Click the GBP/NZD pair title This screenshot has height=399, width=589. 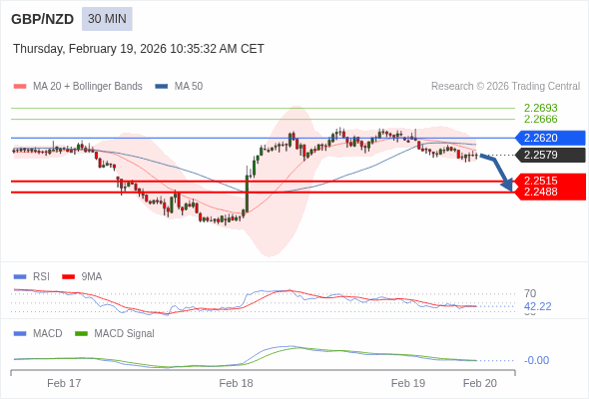click(x=43, y=19)
